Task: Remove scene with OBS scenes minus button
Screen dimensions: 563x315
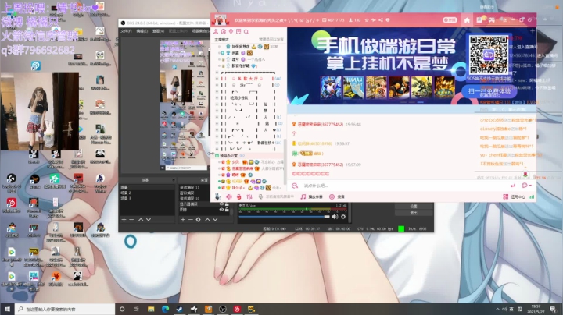Action: coord(131,219)
